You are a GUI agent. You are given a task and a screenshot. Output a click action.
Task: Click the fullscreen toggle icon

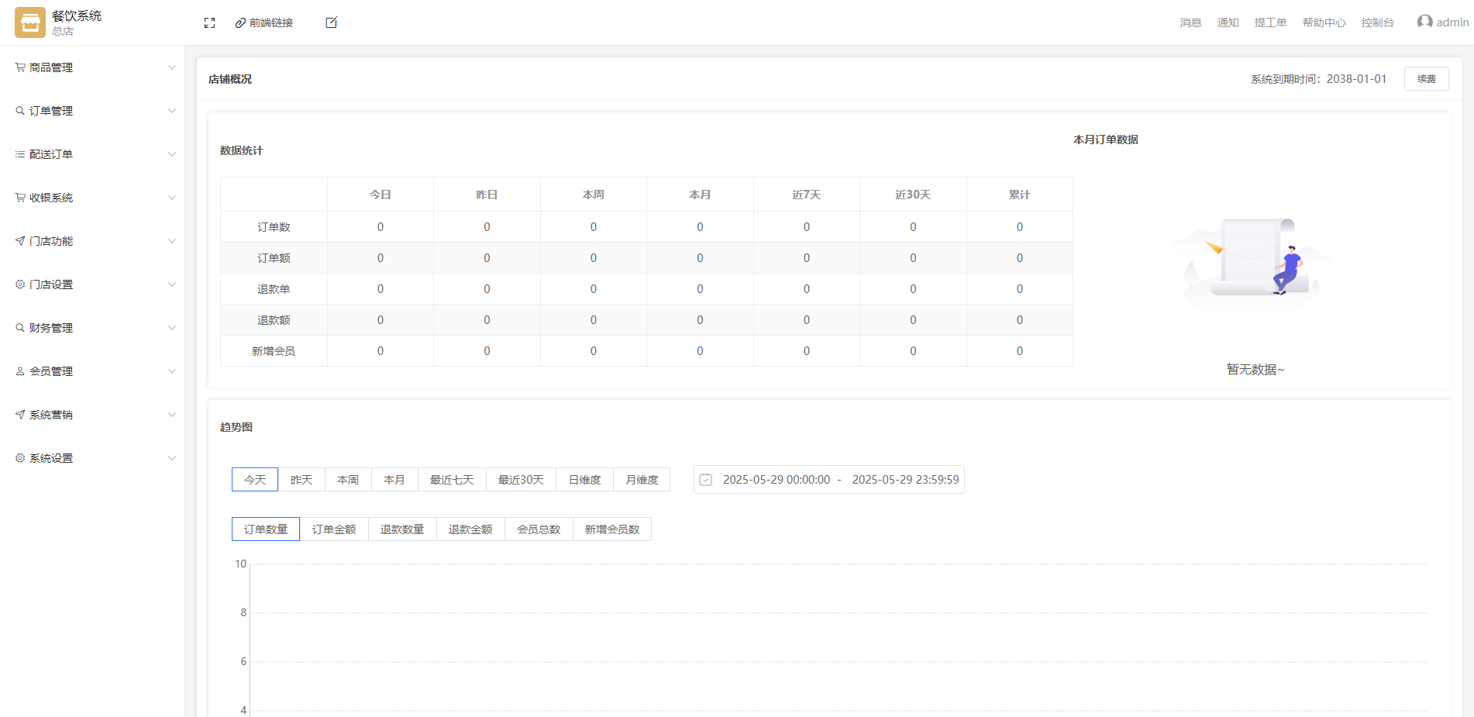coord(209,23)
